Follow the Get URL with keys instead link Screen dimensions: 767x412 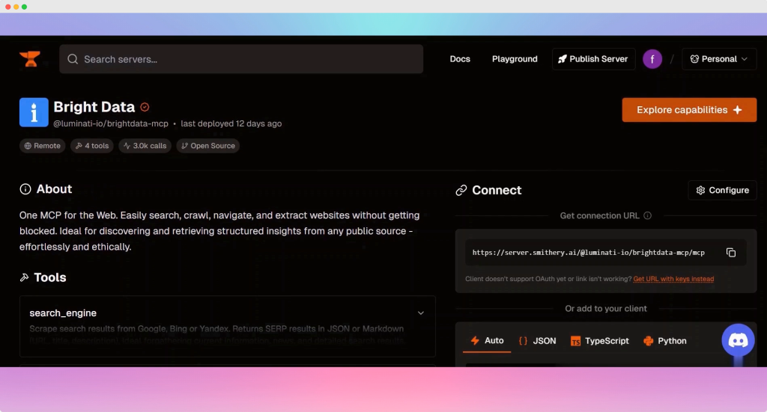click(x=673, y=279)
